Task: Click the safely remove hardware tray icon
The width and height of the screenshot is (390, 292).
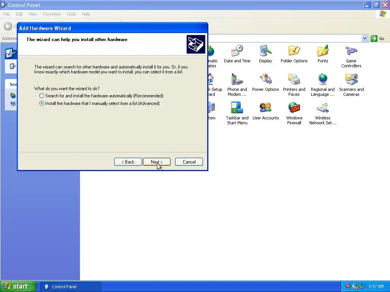Action: point(362,287)
